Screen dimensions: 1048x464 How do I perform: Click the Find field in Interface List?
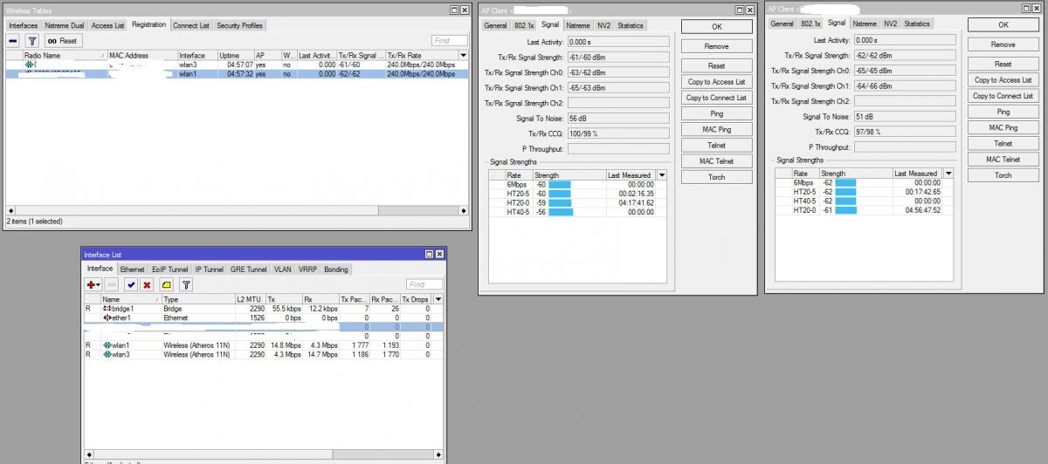coord(424,284)
